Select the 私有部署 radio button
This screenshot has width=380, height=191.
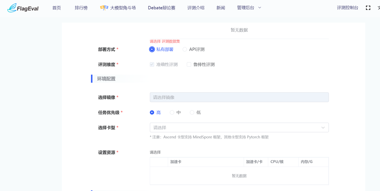pyautogui.click(x=152, y=49)
